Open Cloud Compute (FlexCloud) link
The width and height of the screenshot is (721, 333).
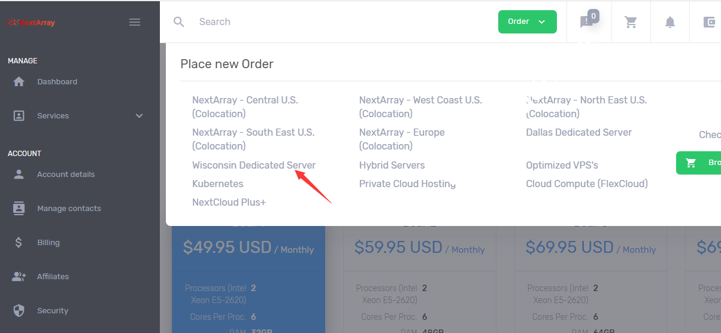coord(586,184)
